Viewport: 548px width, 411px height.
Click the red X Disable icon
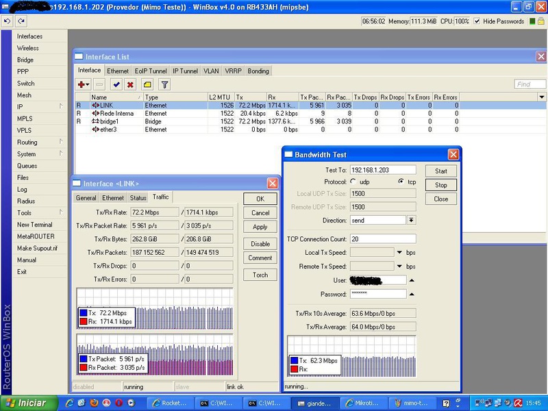[x=130, y=84]
